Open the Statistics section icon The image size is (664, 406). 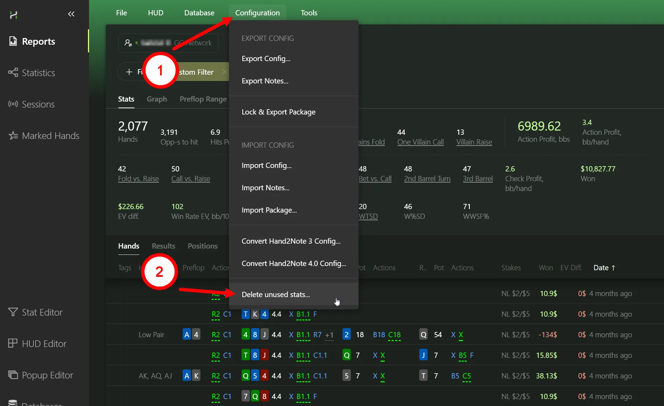click(13, 73)
